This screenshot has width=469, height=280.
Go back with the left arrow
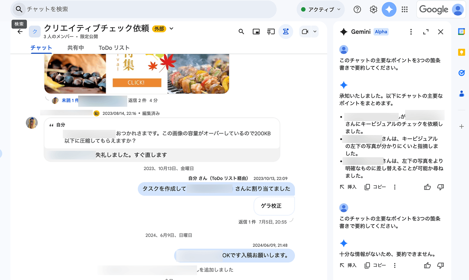coord(20,31)
